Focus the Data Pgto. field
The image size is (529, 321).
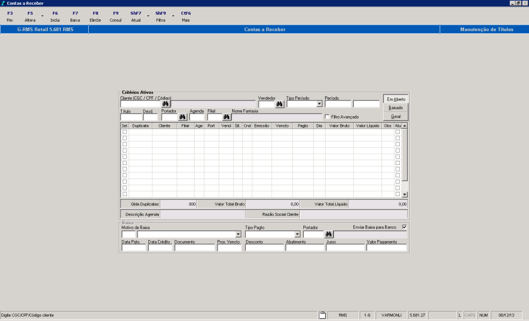tap(133, 248)
